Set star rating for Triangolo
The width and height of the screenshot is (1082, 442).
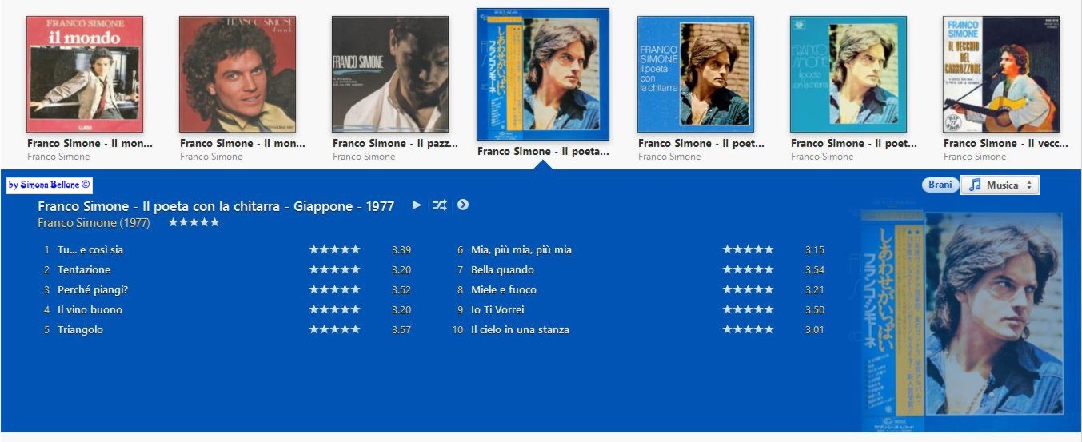coord(334,329)
